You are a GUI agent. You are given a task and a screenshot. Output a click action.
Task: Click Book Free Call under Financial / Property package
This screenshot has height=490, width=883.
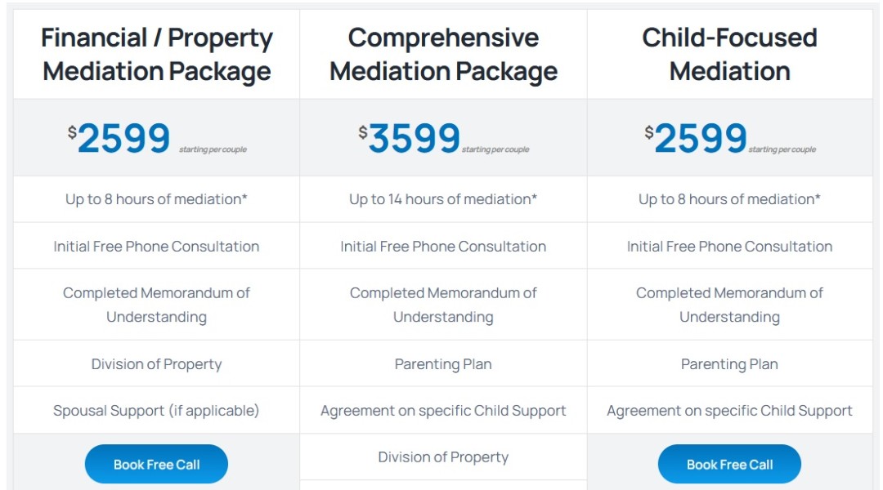point(156,464)
